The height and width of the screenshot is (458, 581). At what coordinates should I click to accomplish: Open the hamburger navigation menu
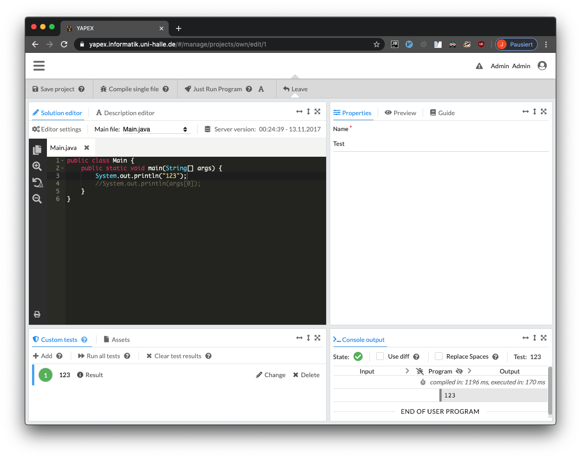pos(39,66)
